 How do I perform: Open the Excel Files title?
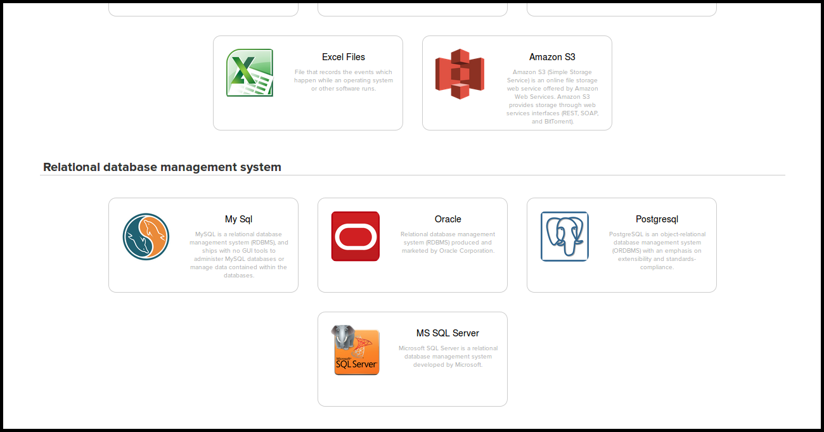[x=344, y=57]
